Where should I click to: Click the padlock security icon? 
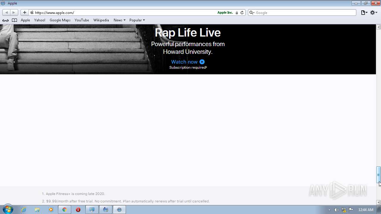pos(237,13)
